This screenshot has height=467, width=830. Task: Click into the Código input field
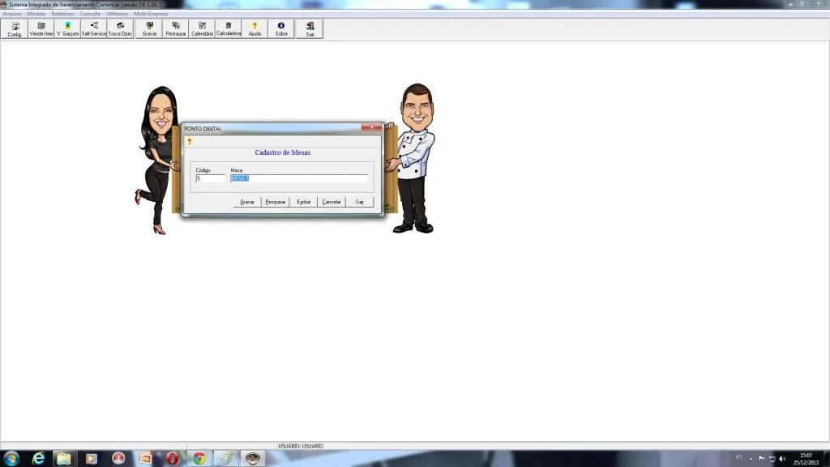(210, 179)
